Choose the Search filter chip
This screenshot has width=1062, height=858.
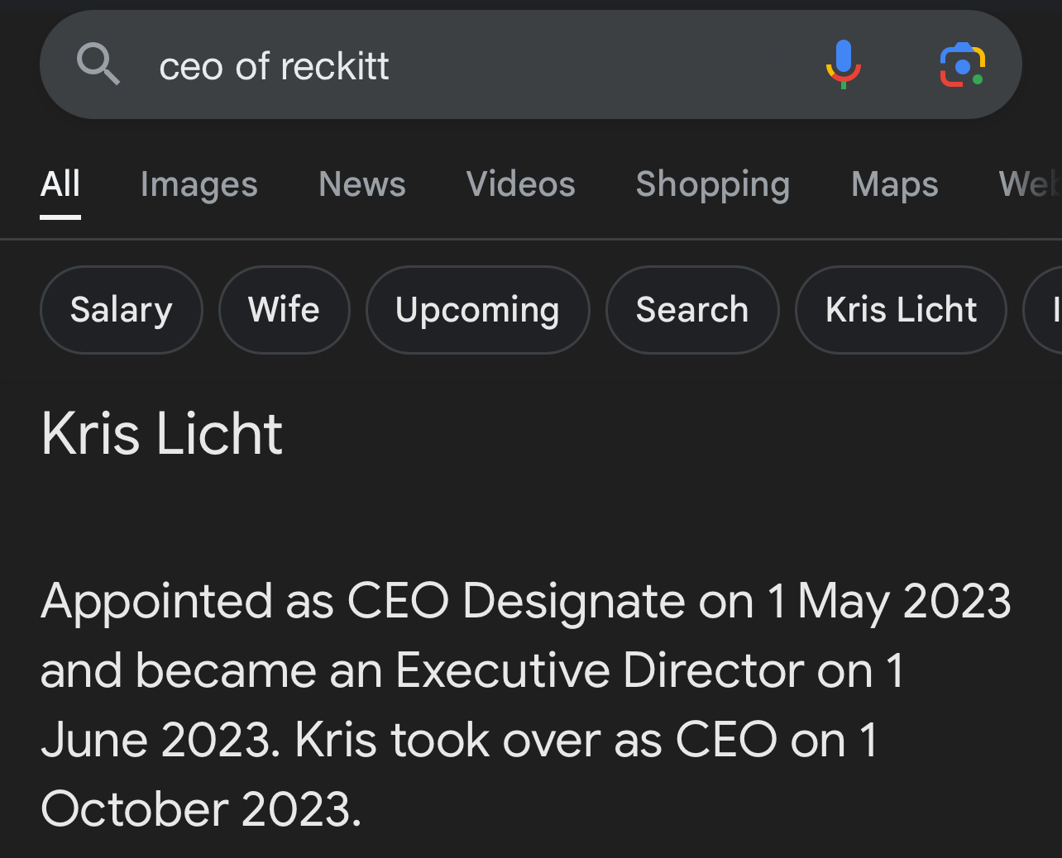coord(691,310)
